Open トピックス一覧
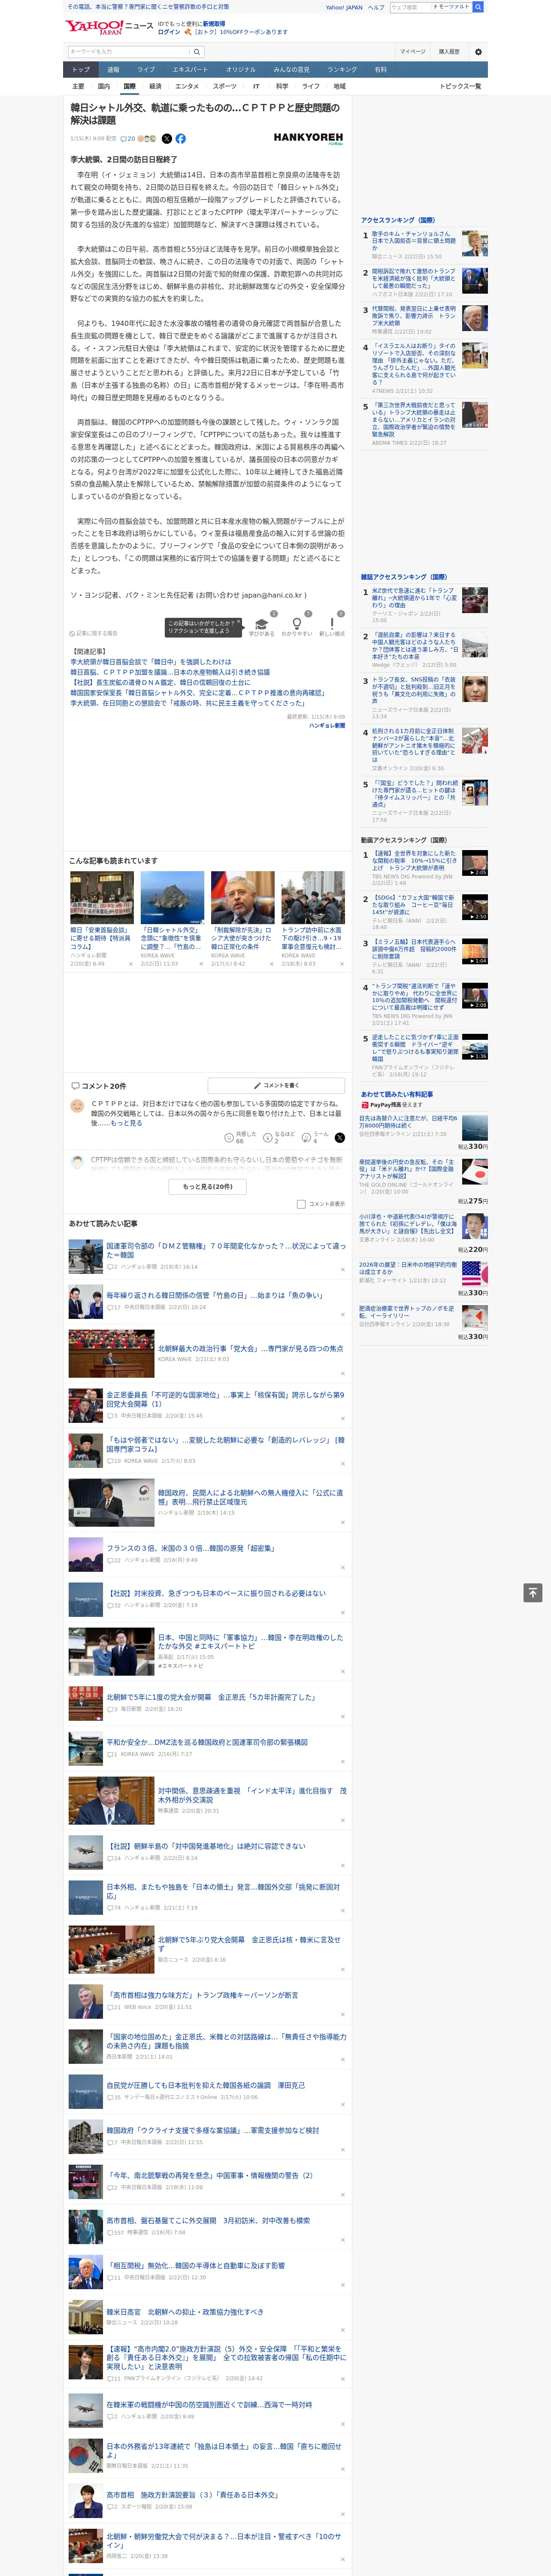This screenshot has width=551, height=2576. (x=460, y=86)
